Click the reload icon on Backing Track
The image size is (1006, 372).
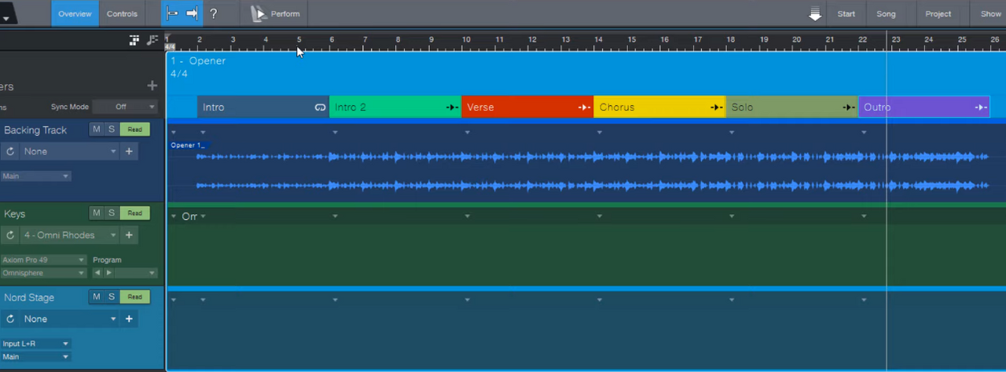[x=10, y=151]
